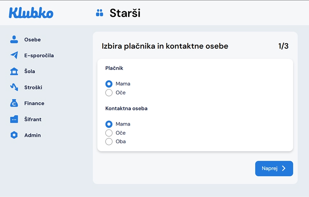Click the Šifrant folder icon
Viewport: 309px width, 197px height.
click(x=14, y=119)
